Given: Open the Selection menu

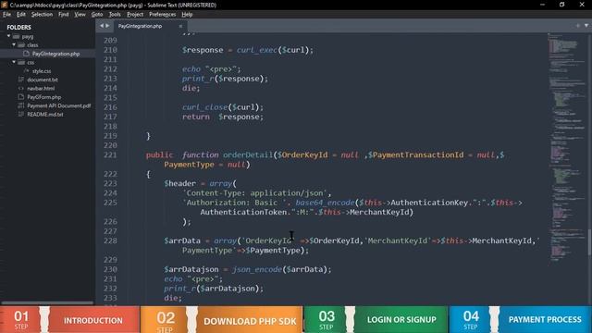Looking at the screenshot, I should 42,15.
